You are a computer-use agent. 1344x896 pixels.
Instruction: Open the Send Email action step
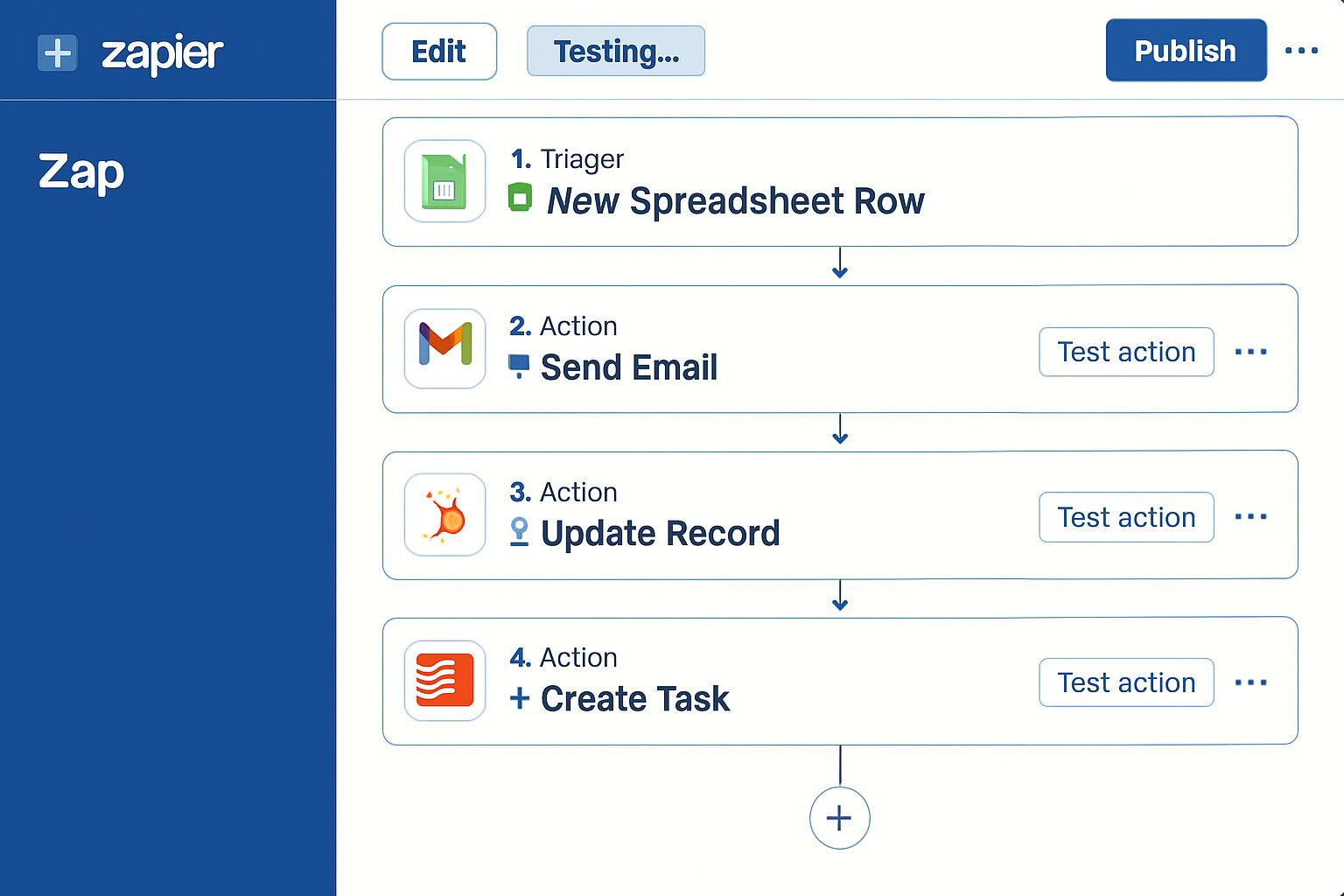coord(840,348)
